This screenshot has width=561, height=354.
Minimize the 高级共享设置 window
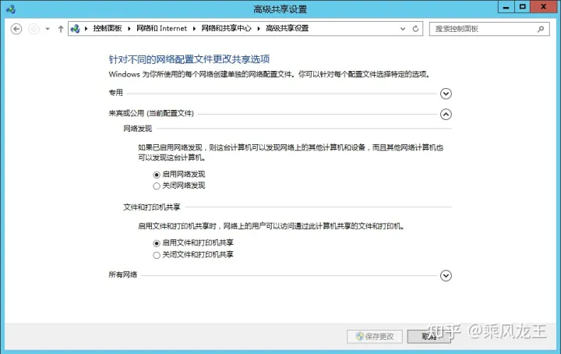tap(506, 7)
